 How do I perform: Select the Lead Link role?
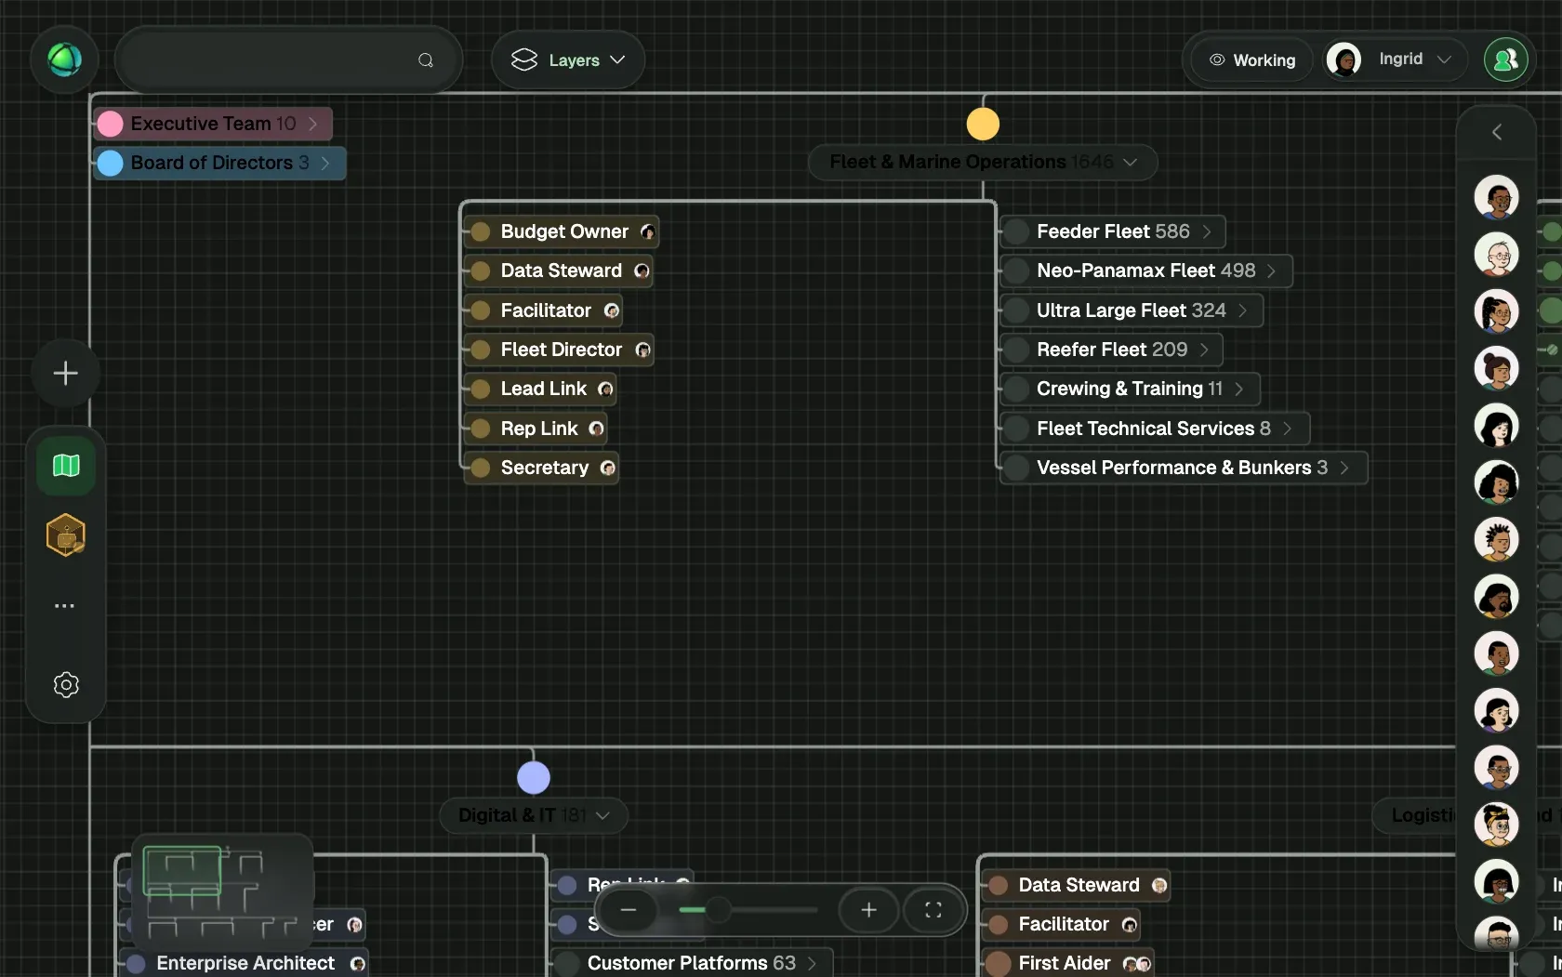(539, 389)
